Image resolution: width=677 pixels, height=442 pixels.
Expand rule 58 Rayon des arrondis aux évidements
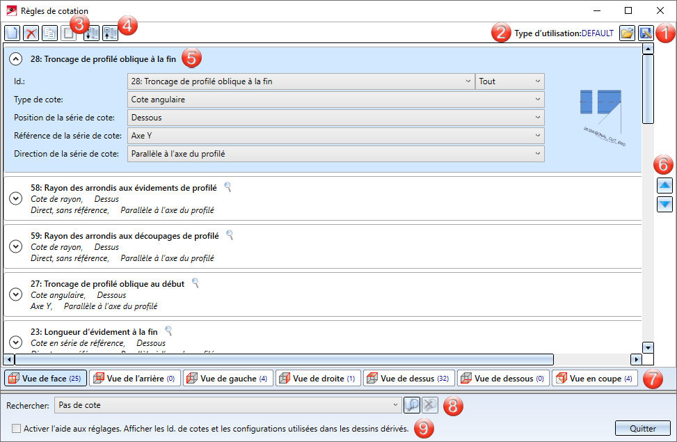click(16, 198)
